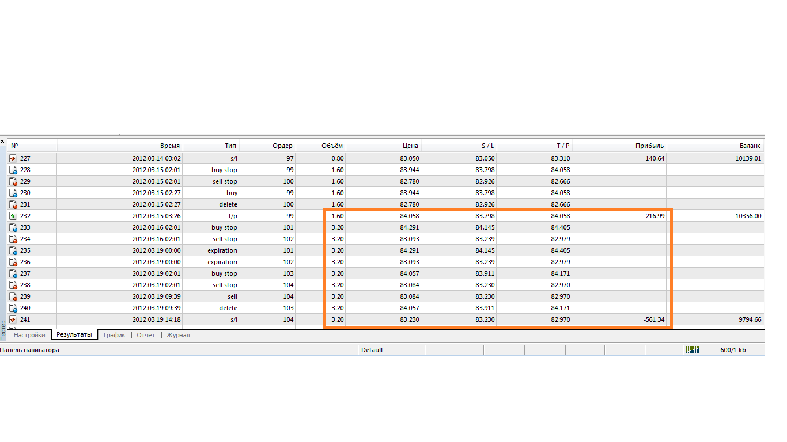Viewport: 787px width, 442px height.
Task: Select the buy icon in row 230
Action: (13, 193)
